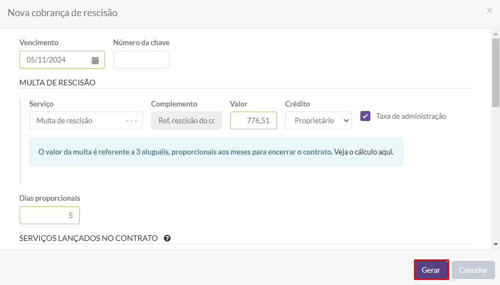Focus the Vencimento date field
The height and width of the screenshot is (285, 500).
point(62,60)
